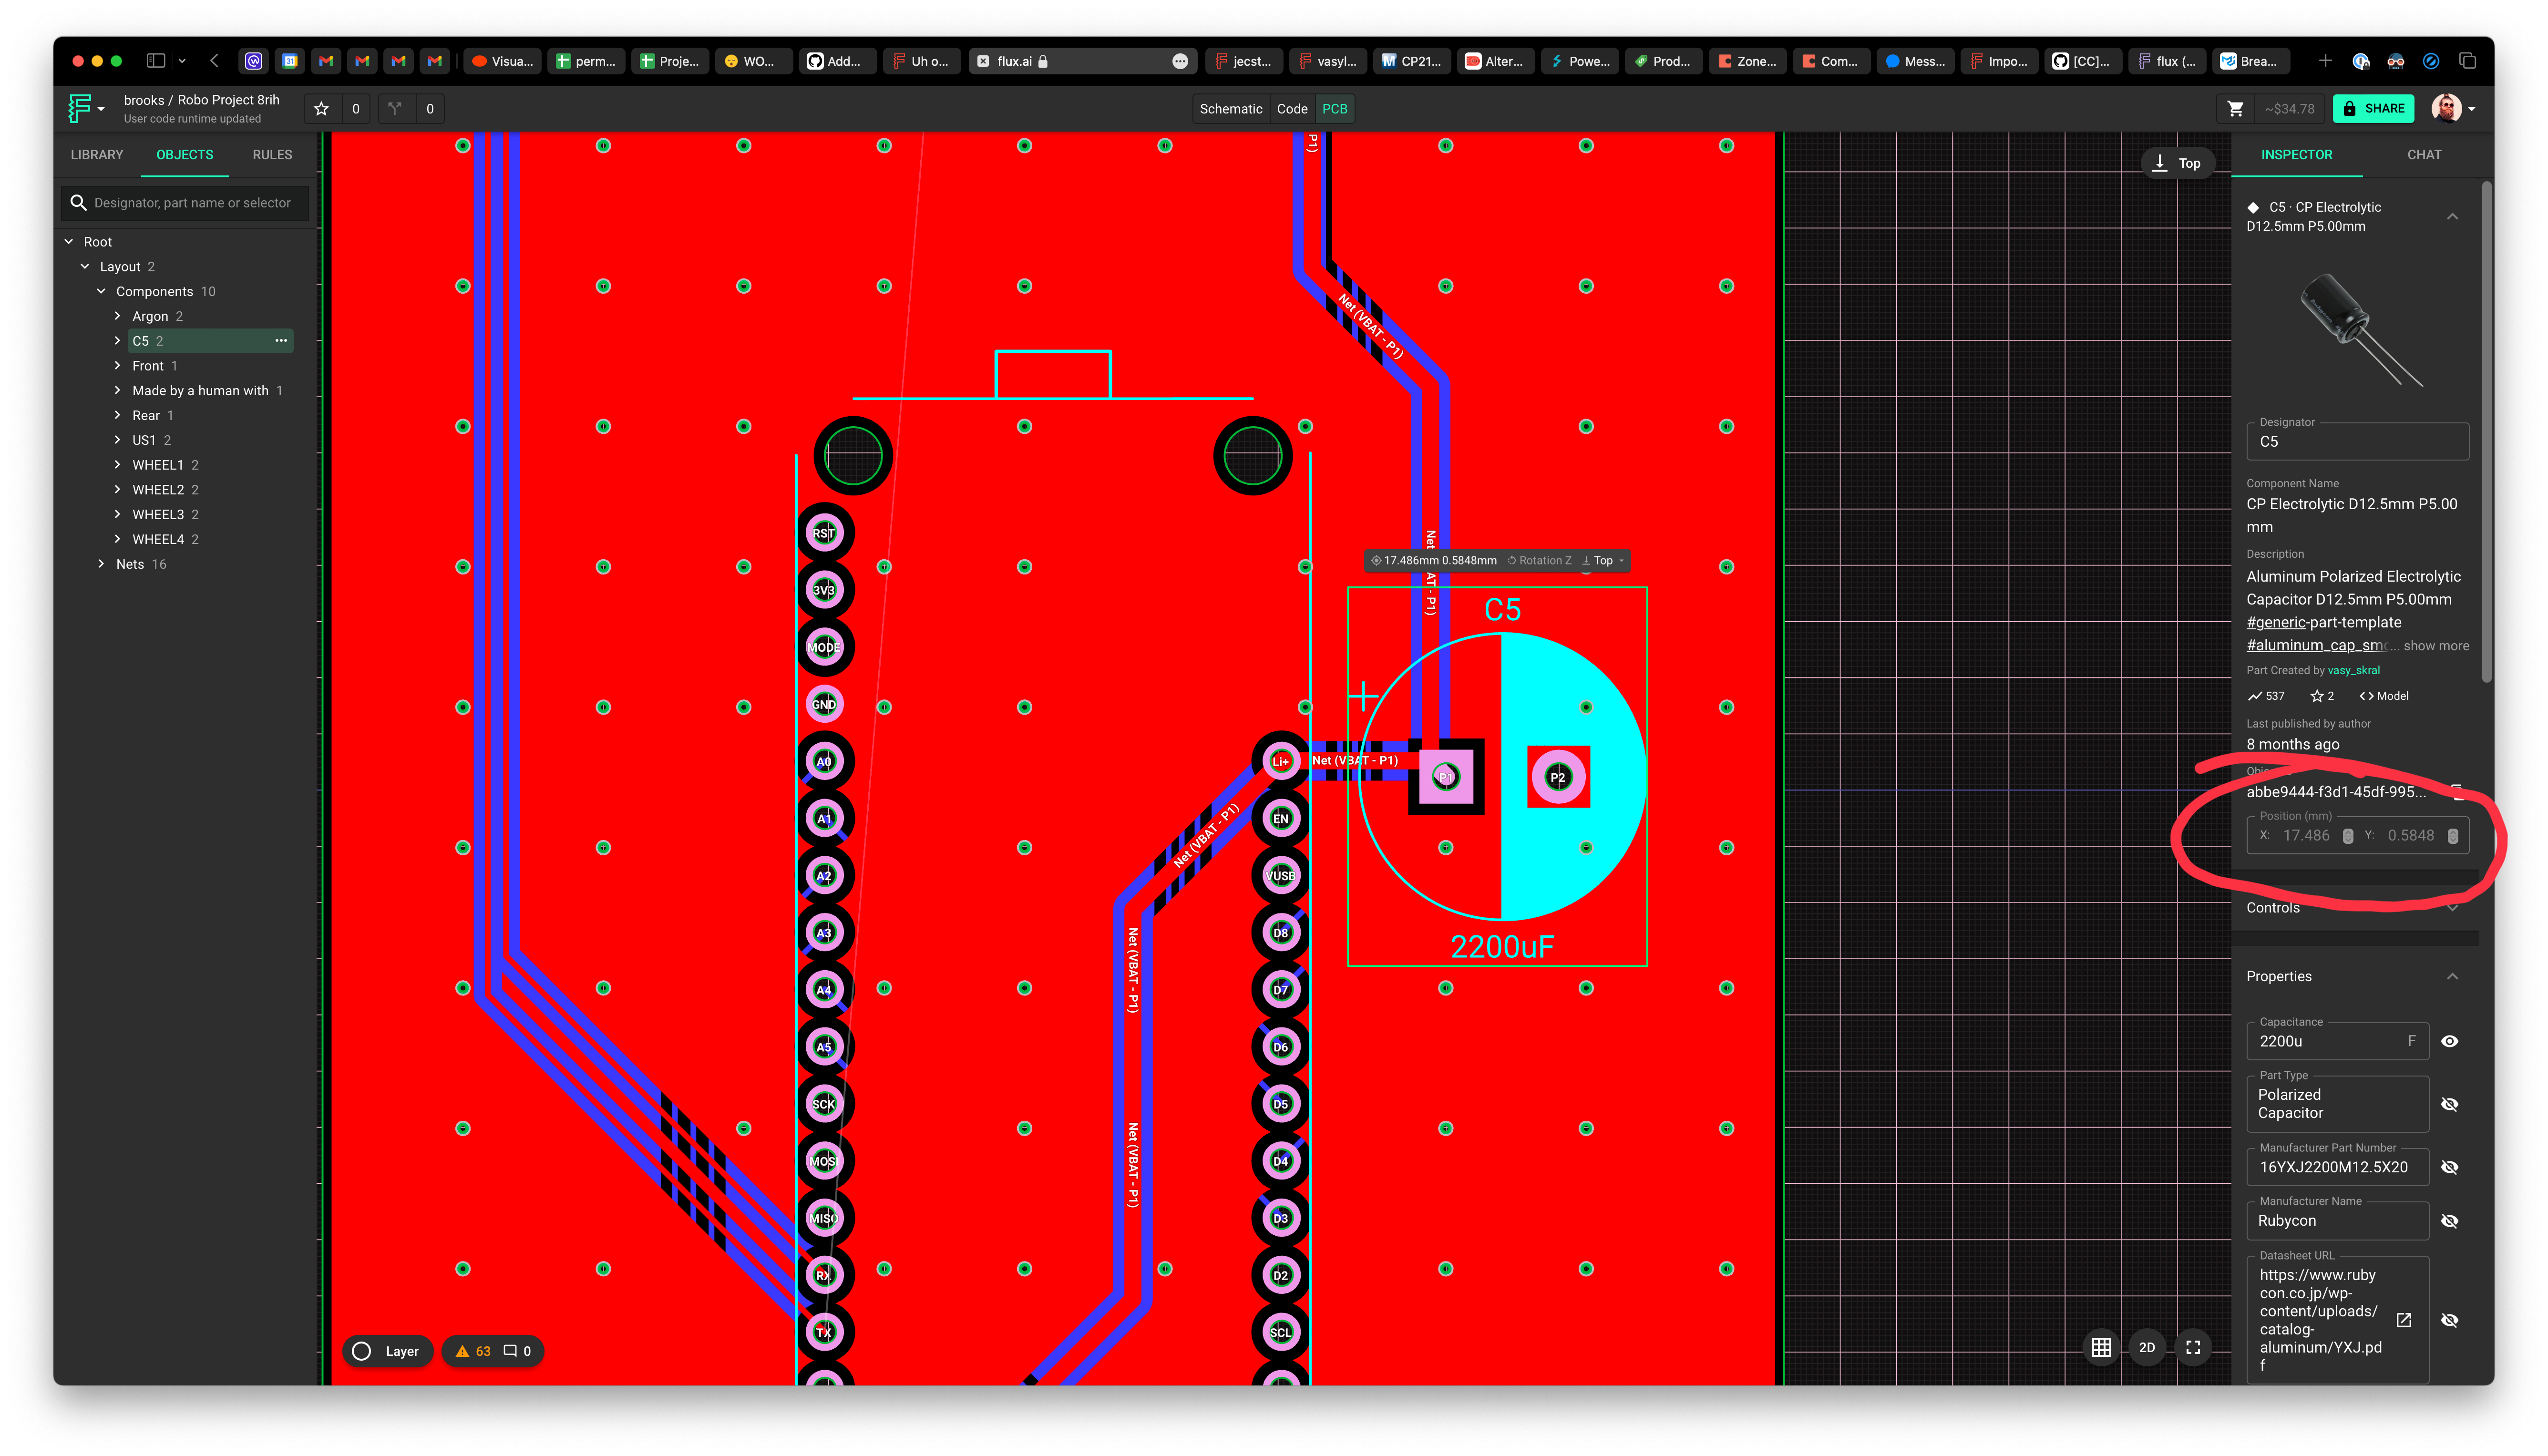The height and width of the screenshot is (1456, 2548).
Task: Open the shopping cart icon
Action: pyautogui.click(x=2236, y=109)
